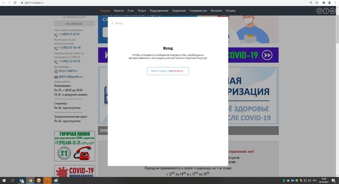
Task: Click the Windows Start button
Action: pos(4,180)
